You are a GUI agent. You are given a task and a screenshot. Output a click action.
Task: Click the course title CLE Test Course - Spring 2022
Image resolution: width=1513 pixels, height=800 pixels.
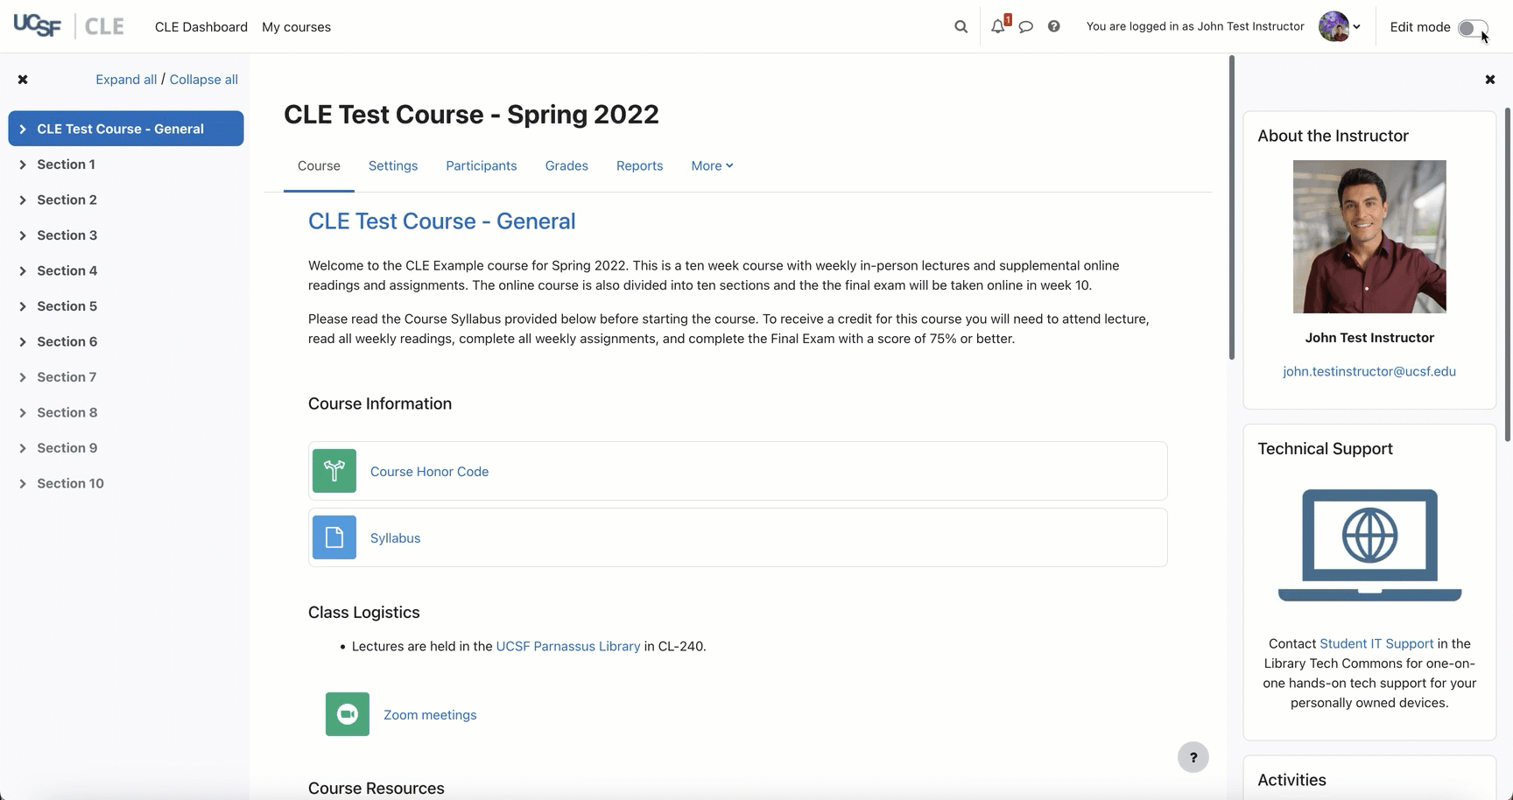[x=471, y=115]
